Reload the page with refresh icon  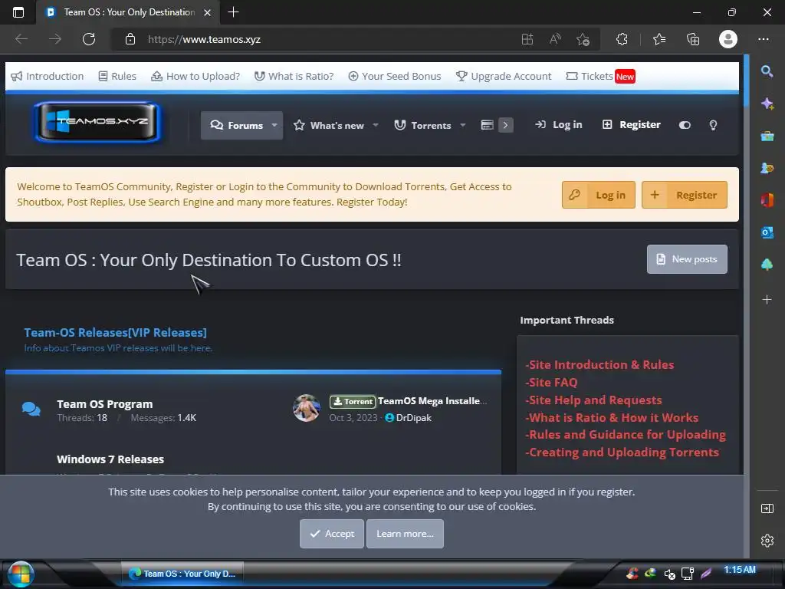pos(89,39)
